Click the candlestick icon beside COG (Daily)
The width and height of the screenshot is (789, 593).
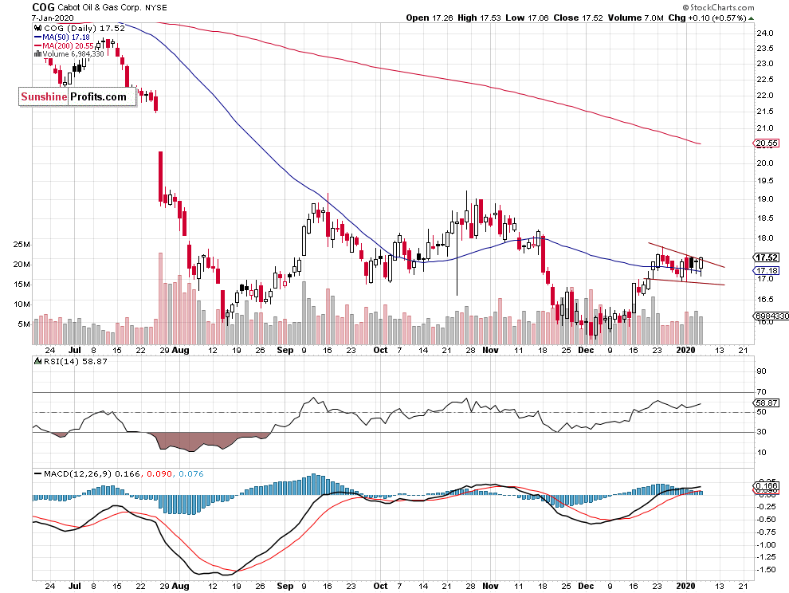click(x=37, y=29)
